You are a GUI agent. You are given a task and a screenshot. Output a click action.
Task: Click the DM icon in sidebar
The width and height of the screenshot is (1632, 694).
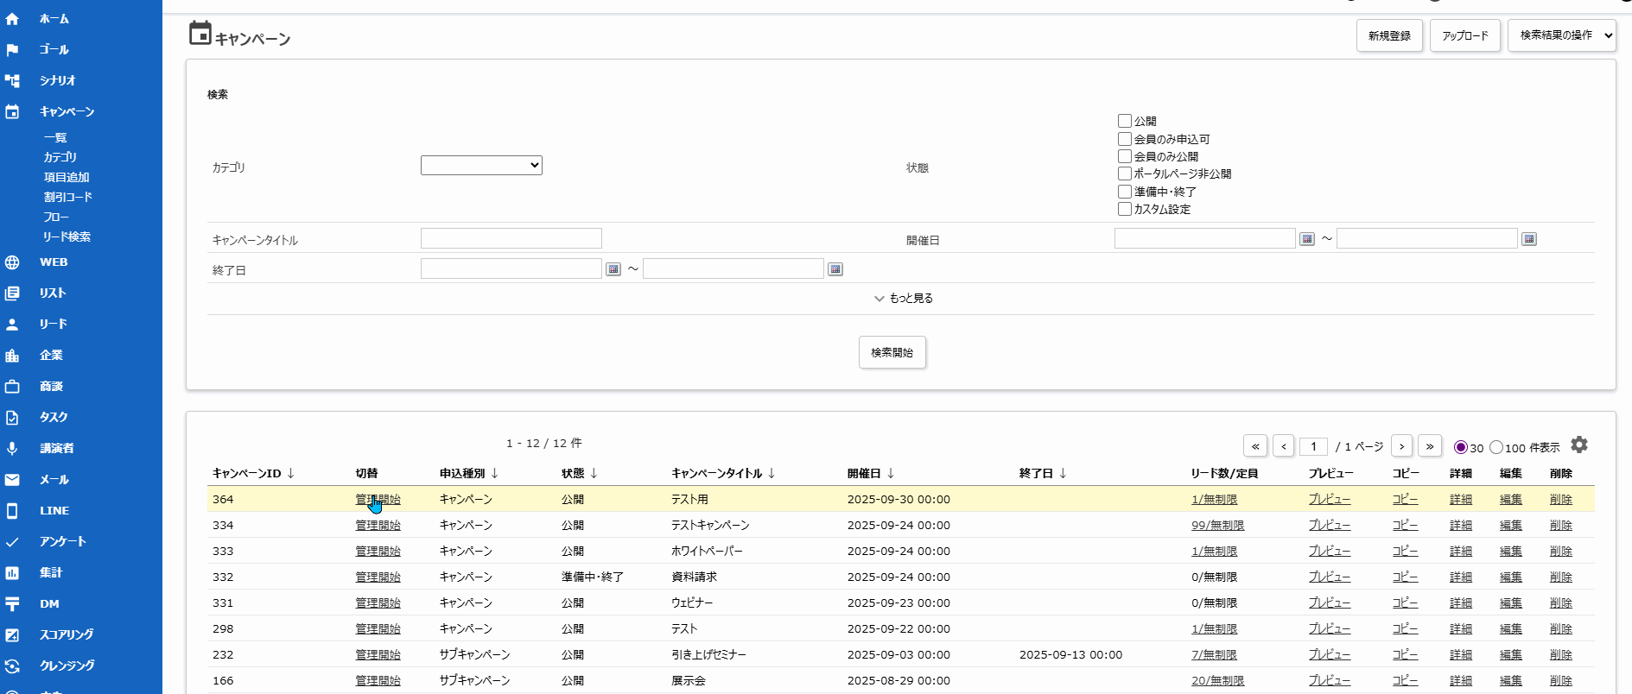pos(12,604)
